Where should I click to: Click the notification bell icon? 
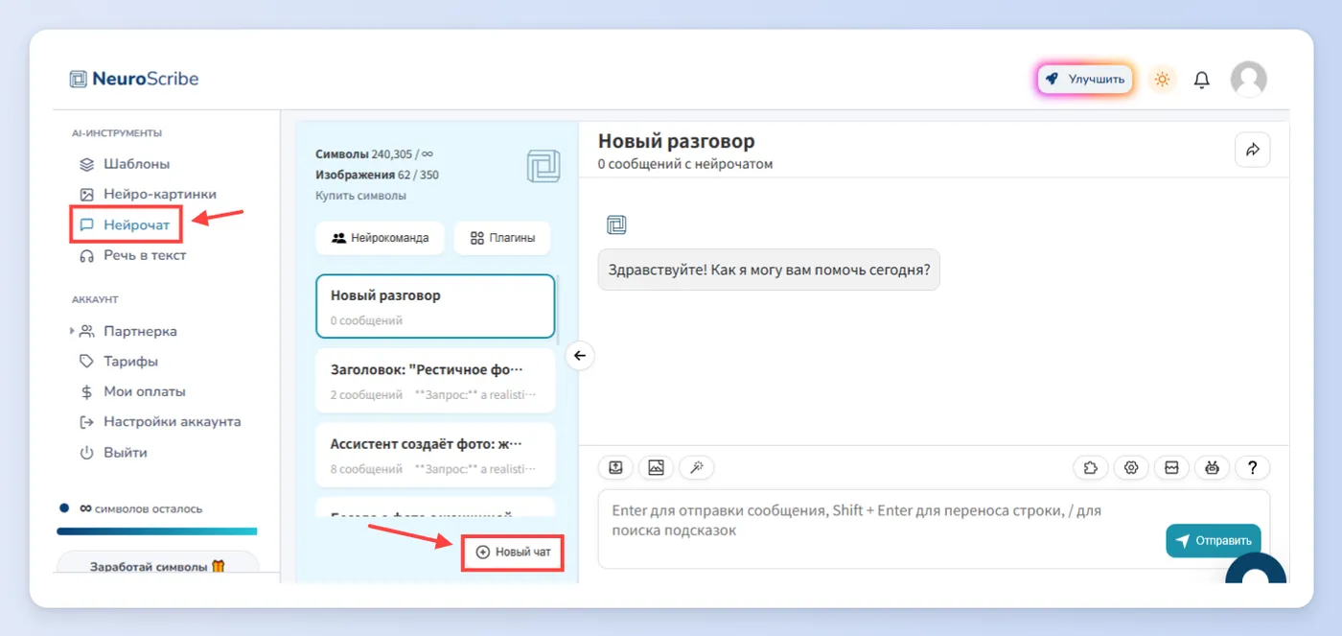[x=1201, y=80]
